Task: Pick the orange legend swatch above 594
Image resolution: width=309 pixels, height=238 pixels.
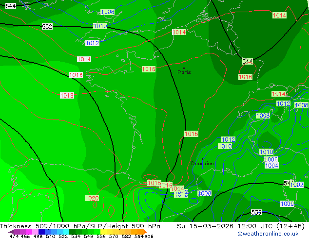Action: [x=141, y=232]
